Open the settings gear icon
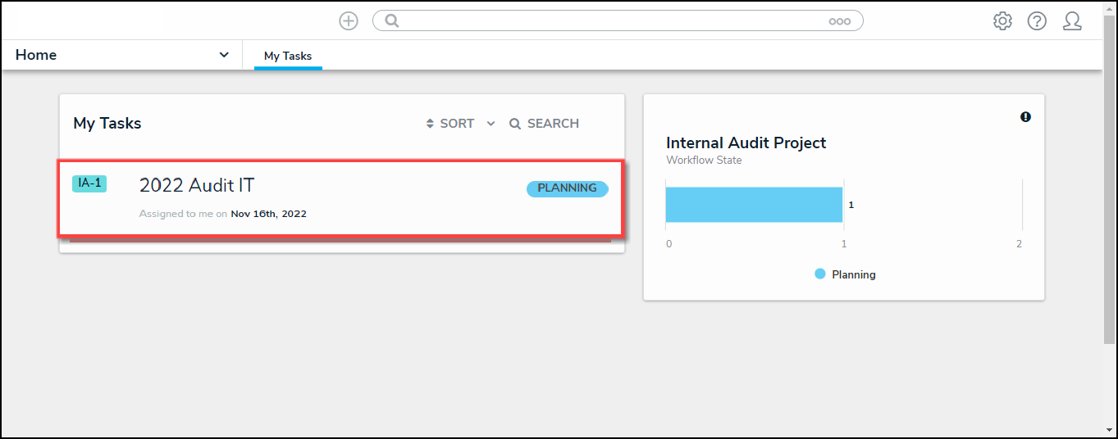Image resolution: width=1118 pixels, height=439 pixels. point(1002,21)
